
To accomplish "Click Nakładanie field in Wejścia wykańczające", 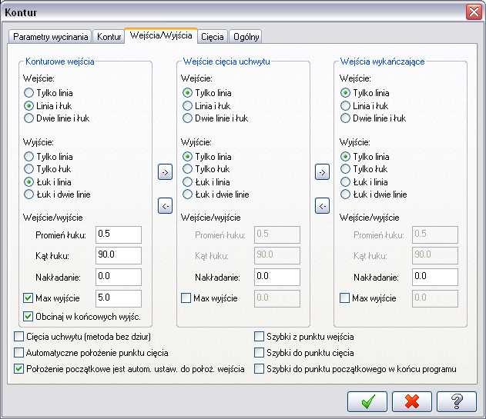I will (x=435, y=277).
